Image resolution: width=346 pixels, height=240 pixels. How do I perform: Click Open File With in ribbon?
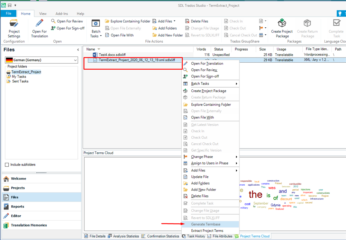coord(119,35)
